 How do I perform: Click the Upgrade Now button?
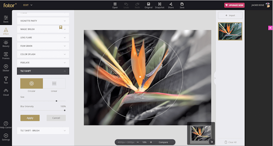click(x=234, y=5)
